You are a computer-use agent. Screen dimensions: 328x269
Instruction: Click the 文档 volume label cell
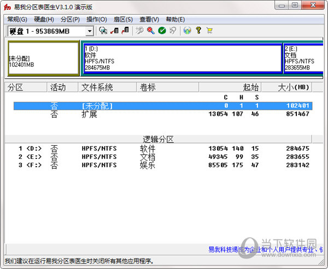tap(148, 157)
